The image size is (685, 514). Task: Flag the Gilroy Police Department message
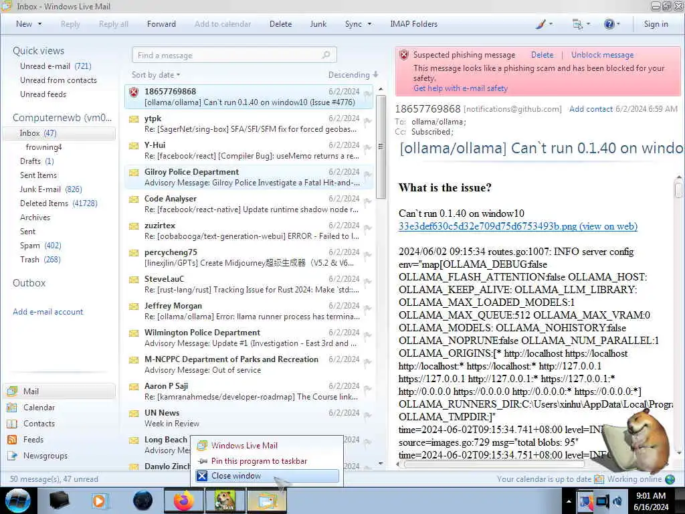click(x=367, y=175)
